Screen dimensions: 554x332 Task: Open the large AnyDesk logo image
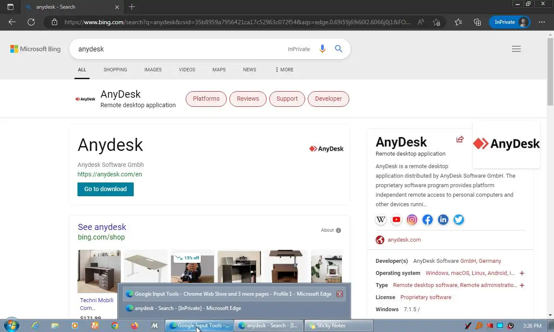(x=506, y=144)
